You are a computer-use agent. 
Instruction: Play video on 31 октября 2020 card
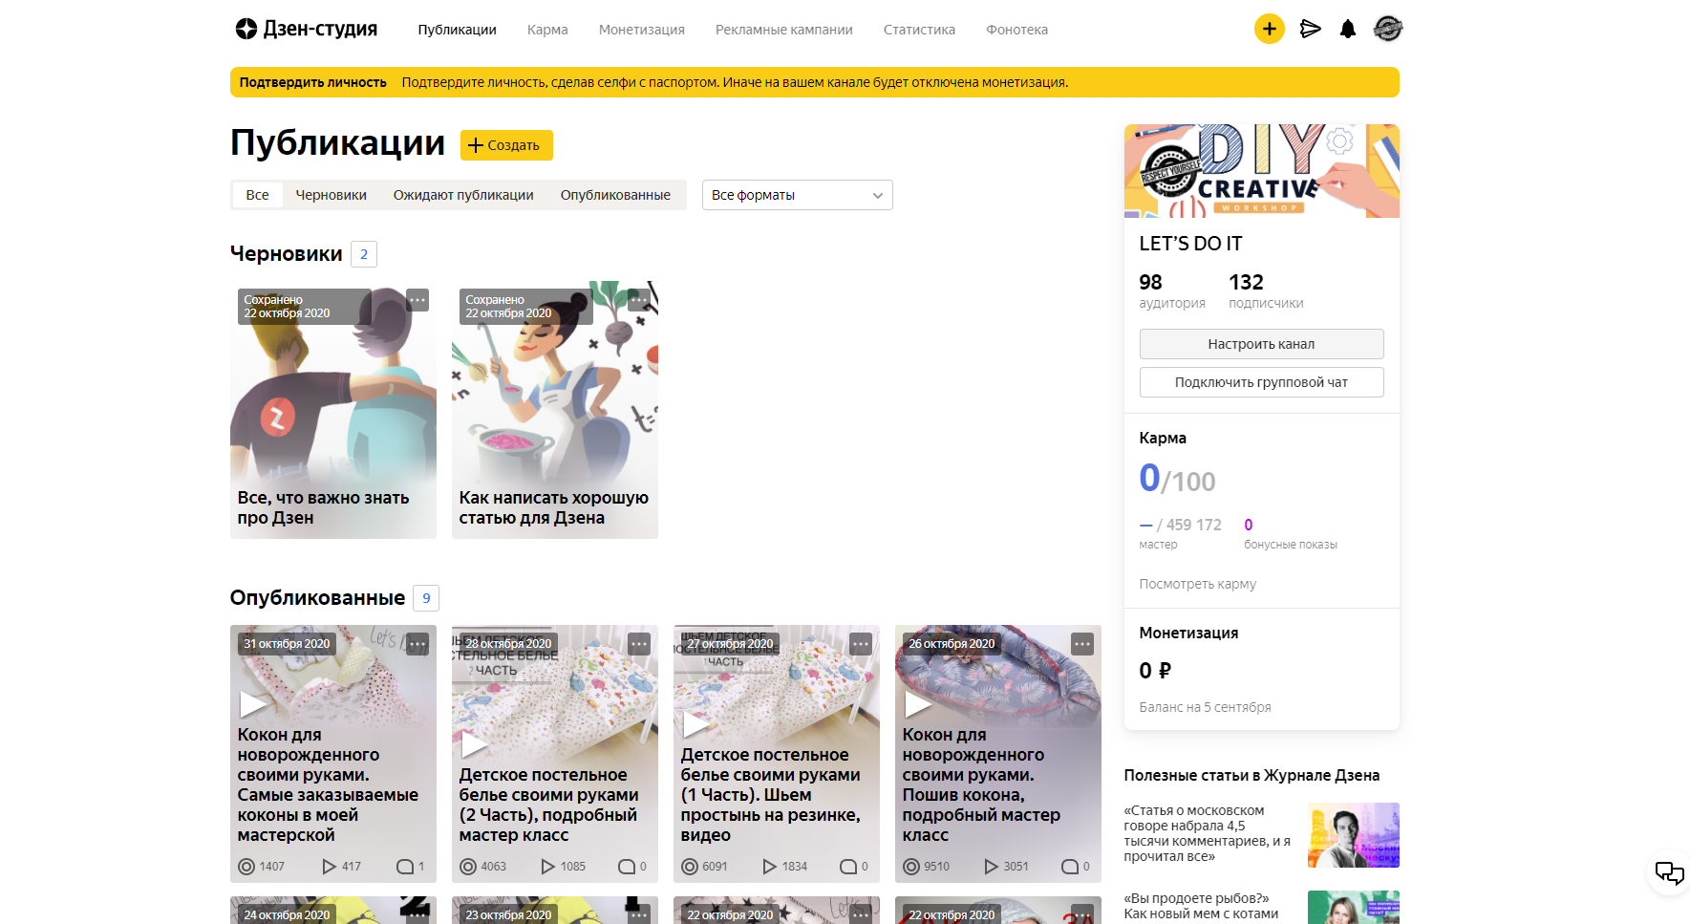click(x=252, y=704)
